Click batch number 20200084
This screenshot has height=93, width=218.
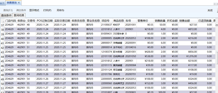131,65
